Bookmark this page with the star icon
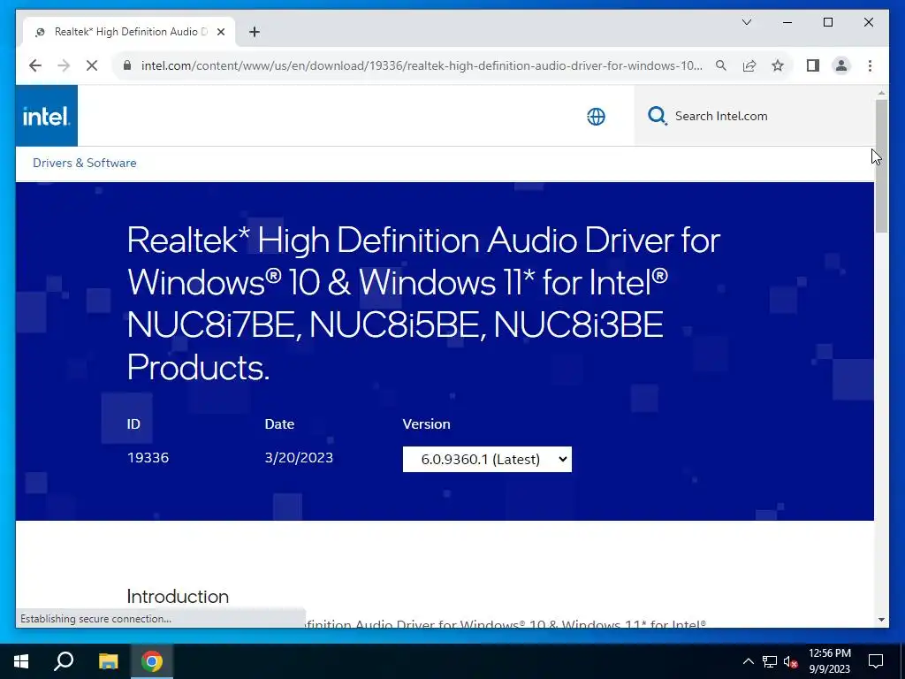The image size is (905, 679). (778, 65)
